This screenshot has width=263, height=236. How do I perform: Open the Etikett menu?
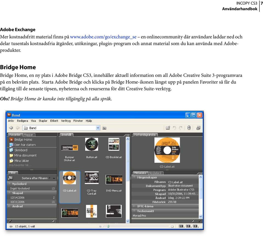point(54,121)
